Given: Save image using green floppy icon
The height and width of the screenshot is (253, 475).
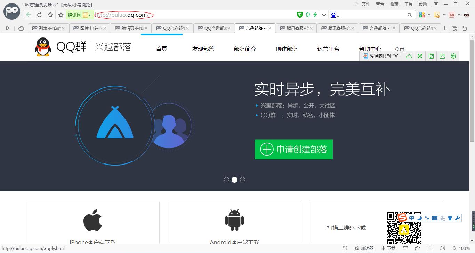Looking at the screenshot, I should pos(431,56).
